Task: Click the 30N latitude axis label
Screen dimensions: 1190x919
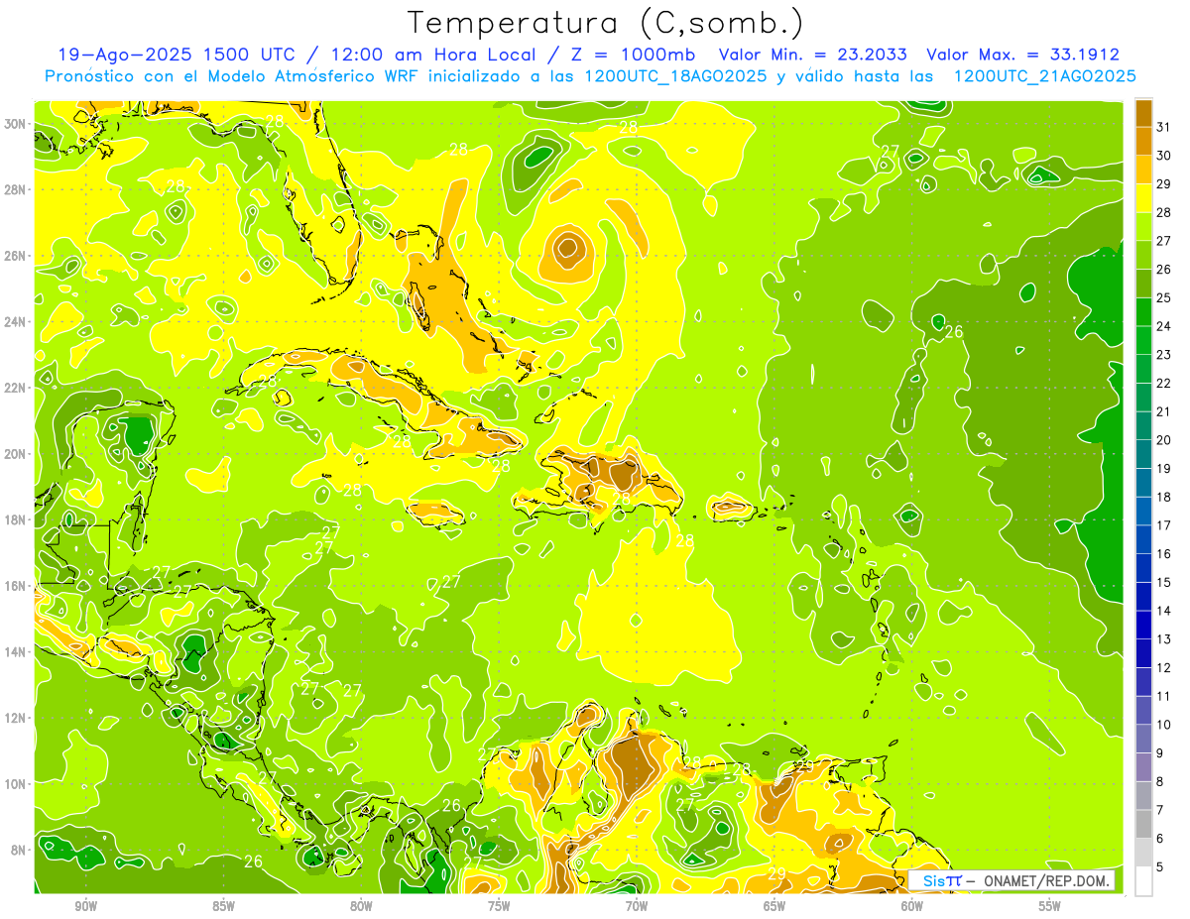Action: coord(14,124)
